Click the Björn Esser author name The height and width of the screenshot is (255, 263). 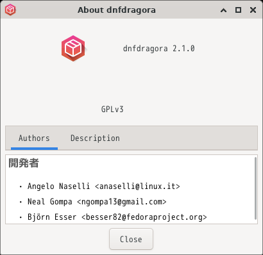[x=52, y=217]
